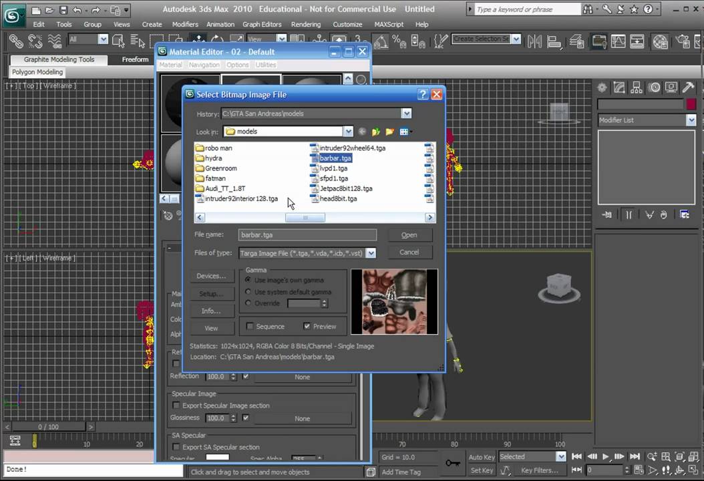
Task: Click the Open button in file dialog
Action: click(409, 235)
